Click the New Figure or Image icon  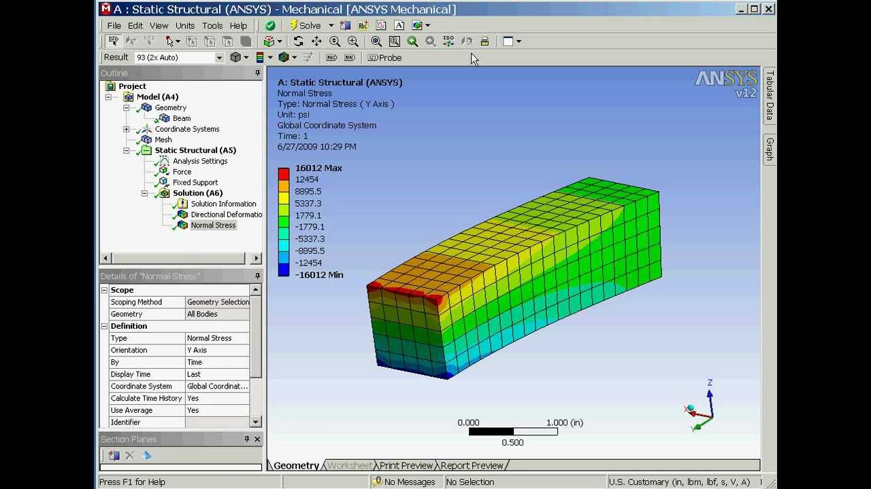[417, 25]
